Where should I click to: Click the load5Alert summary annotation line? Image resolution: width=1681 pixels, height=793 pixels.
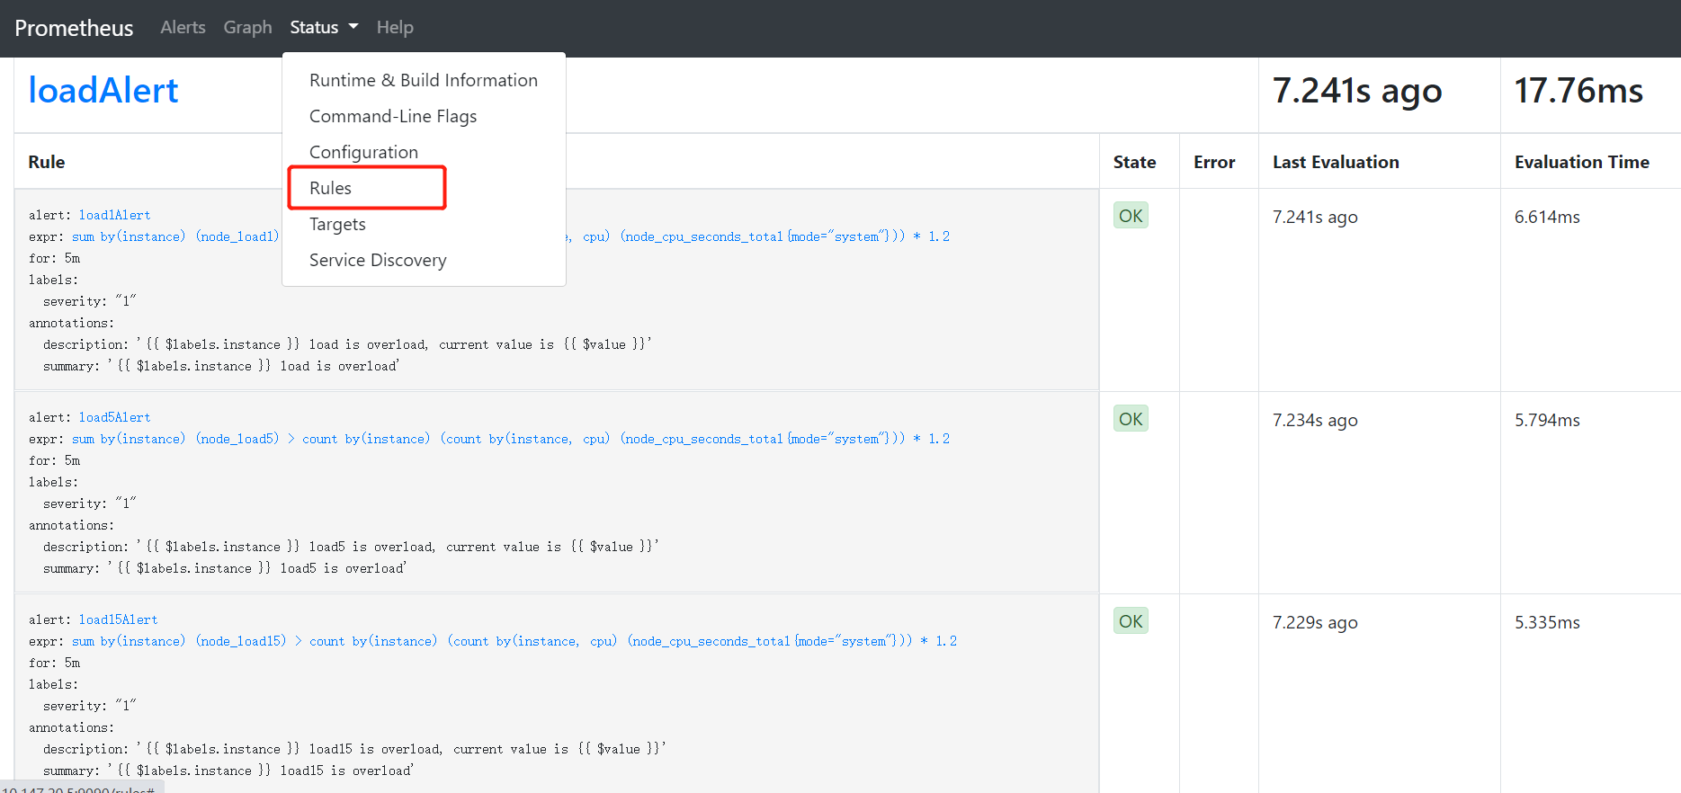225,568
